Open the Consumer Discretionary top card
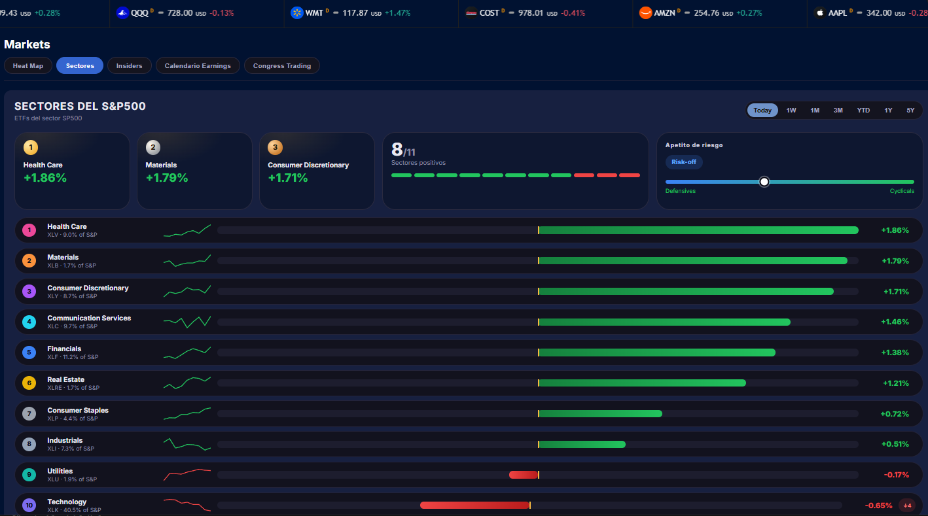 (317, 171)
